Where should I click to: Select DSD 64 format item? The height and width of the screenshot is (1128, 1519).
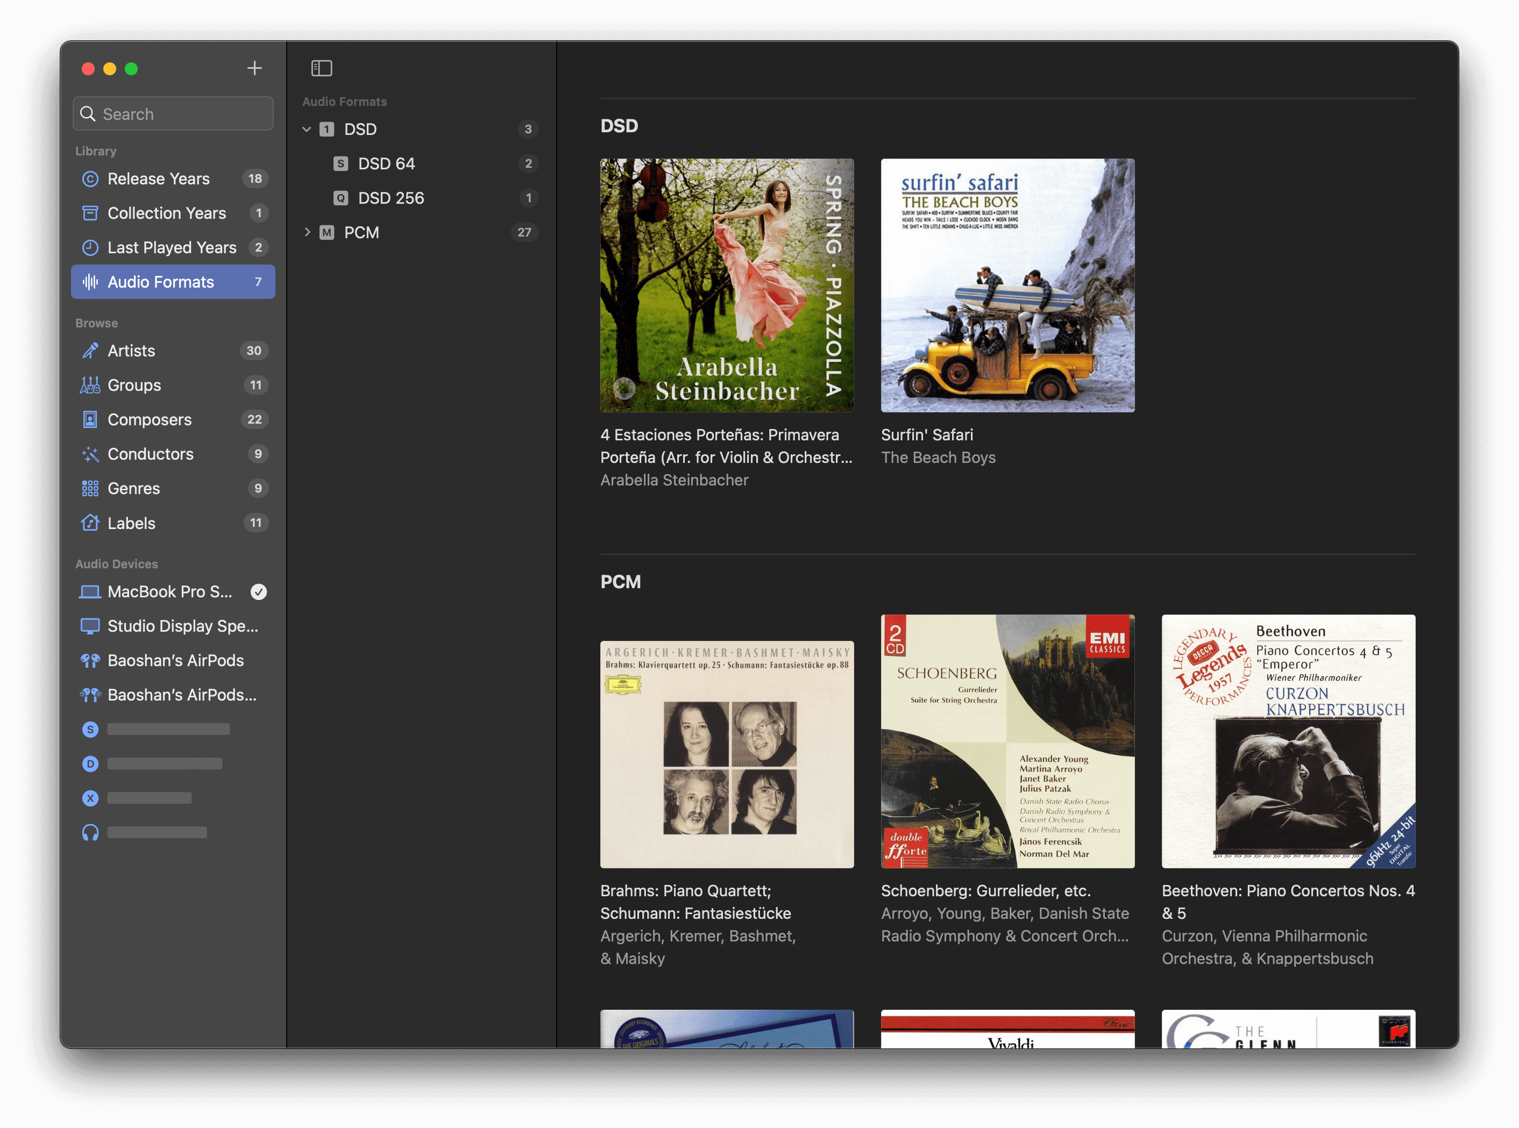point(386,164)
